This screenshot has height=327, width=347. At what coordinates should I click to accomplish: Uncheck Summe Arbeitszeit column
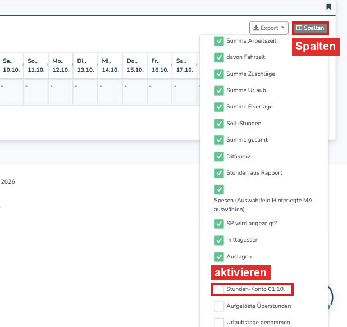click(x=219, y=41)
